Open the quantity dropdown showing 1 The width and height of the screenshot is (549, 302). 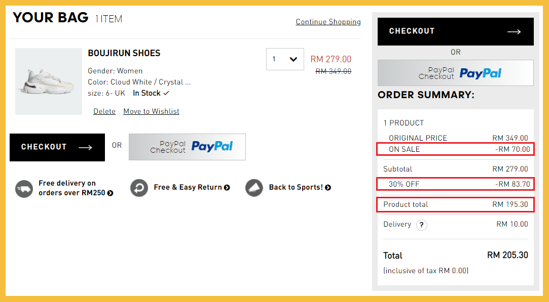[285, 59]
